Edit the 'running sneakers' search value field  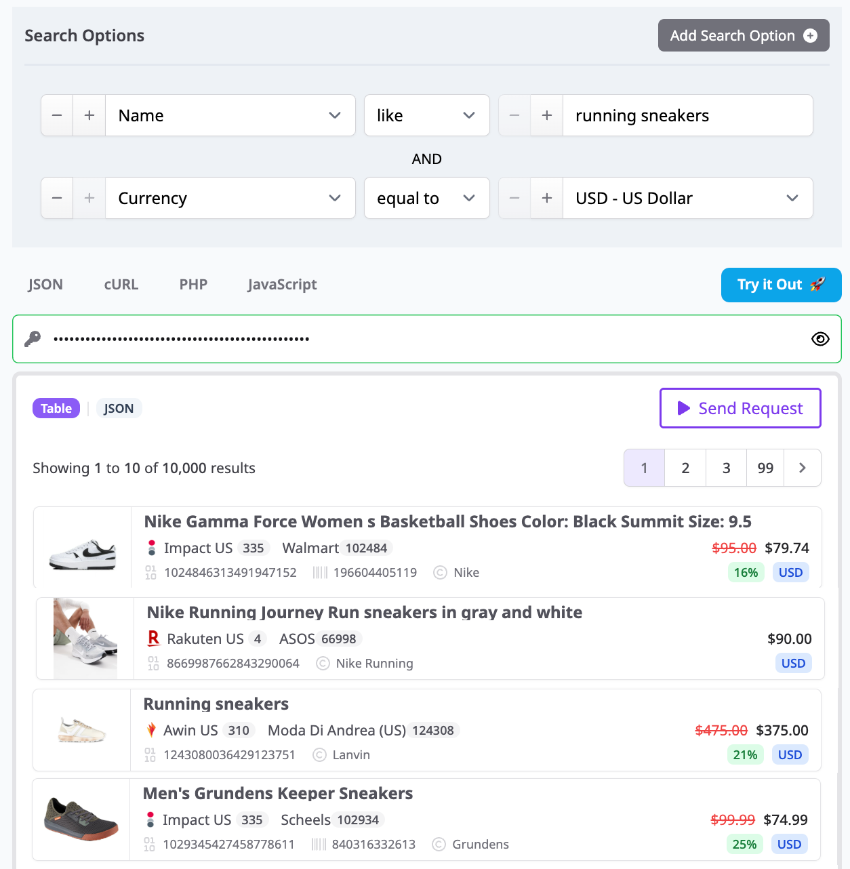[x=687, y=115]
